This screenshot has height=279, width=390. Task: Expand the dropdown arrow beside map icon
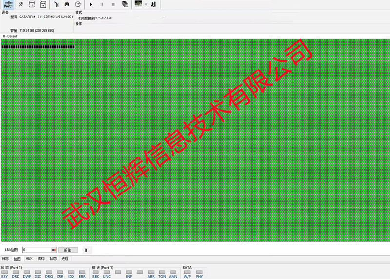[x=146, y=4]
